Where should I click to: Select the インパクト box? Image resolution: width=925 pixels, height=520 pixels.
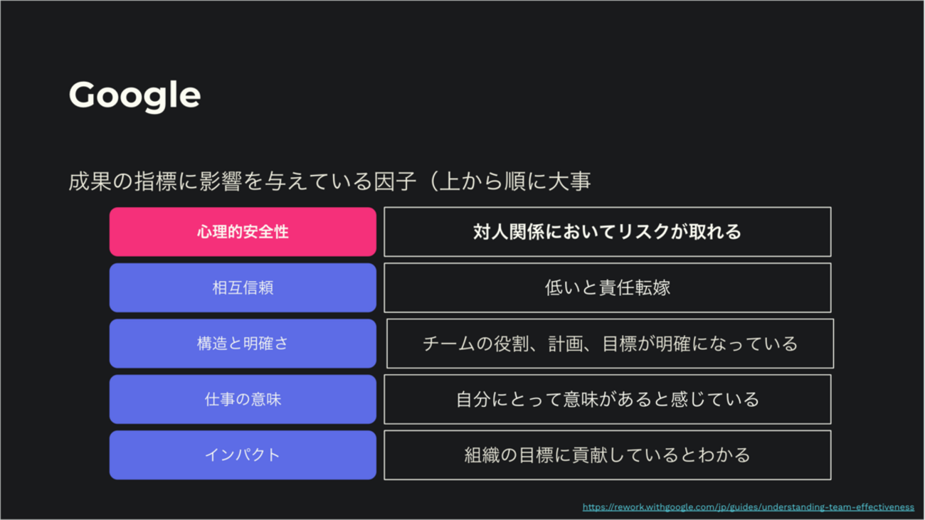click(x=243, y=455)
